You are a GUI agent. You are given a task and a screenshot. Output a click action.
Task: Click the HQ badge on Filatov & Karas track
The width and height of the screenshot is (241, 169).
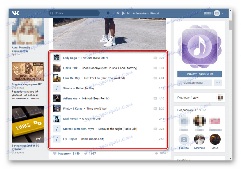(155, 109)
